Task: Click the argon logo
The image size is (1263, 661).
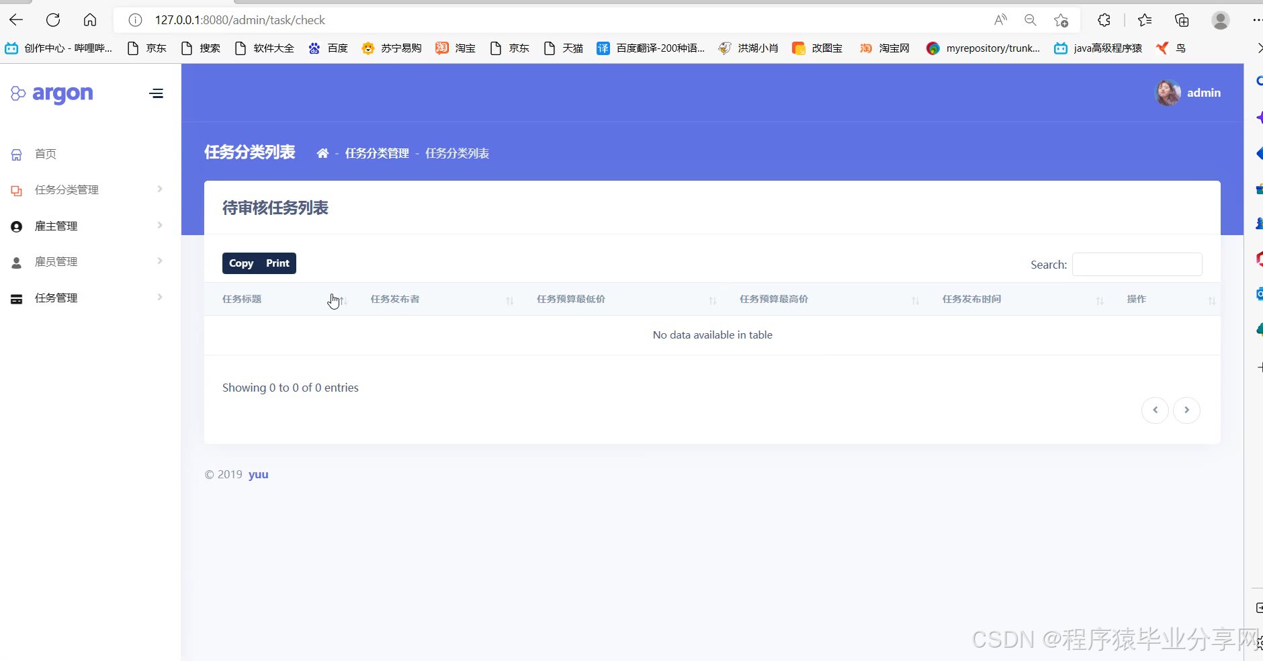Action: tap(52, 94)
